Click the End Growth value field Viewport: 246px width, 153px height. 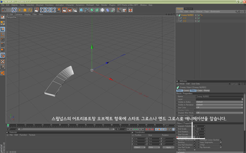tap(200, 137)
